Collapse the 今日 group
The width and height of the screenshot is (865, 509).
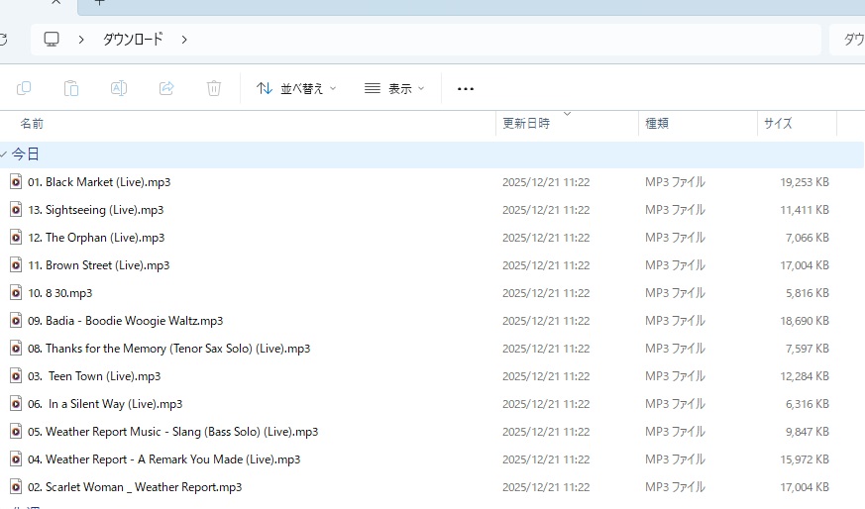5,154
